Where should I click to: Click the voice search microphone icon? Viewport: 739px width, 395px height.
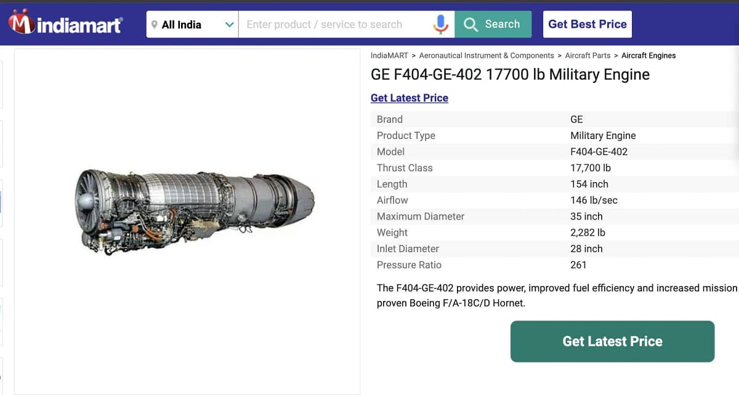[440, 24]
